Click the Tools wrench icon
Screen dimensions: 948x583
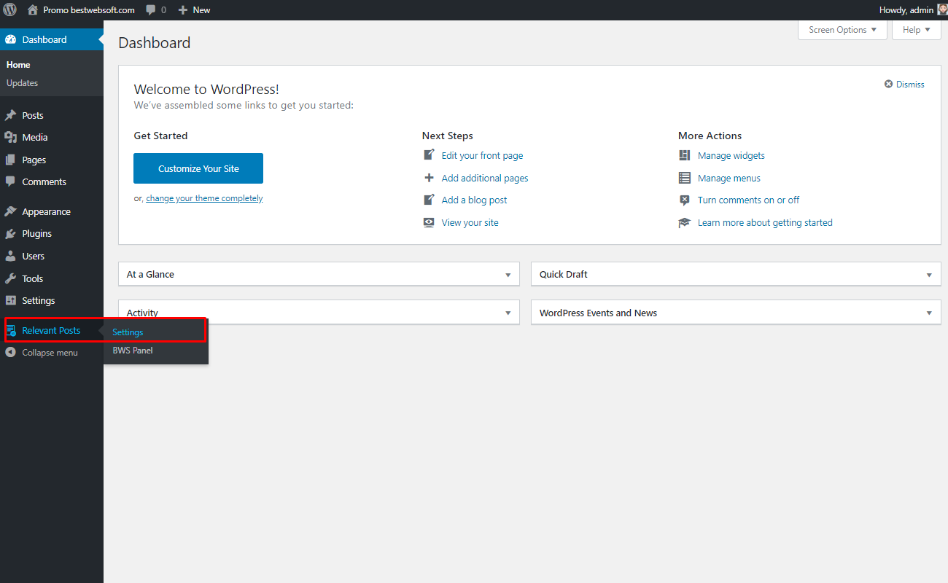click(10, 278)
